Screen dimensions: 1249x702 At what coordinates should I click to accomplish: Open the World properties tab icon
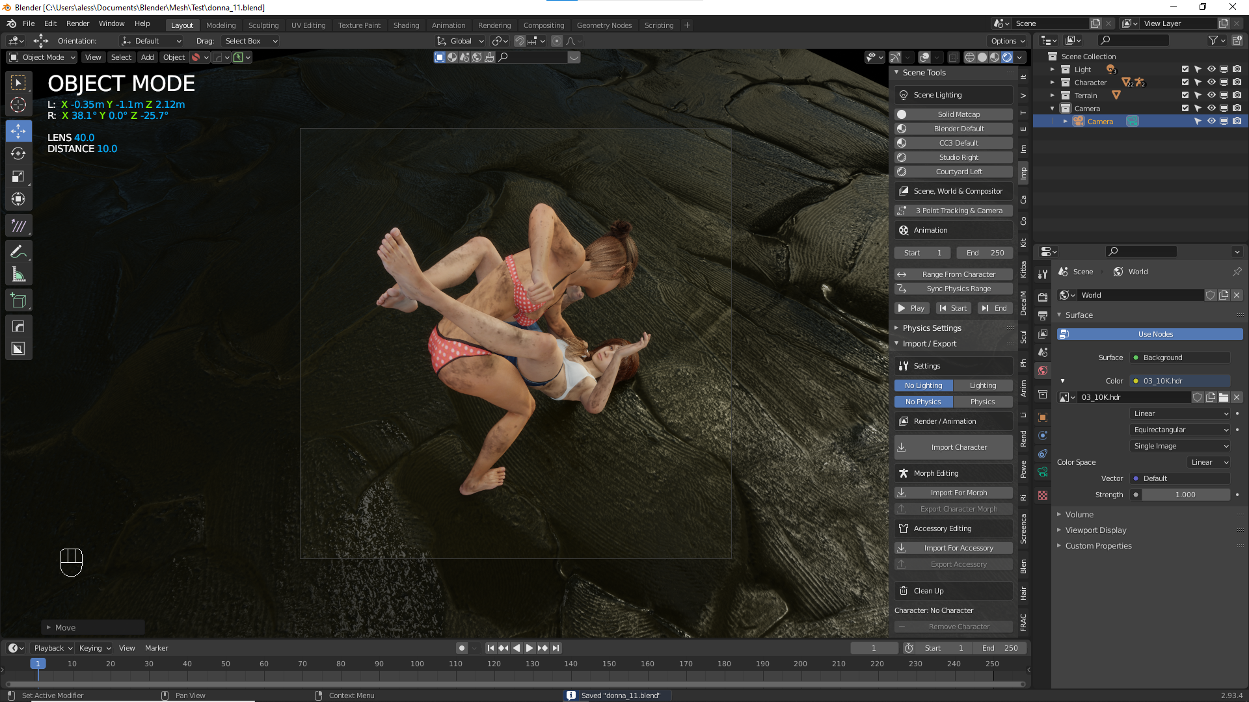1043,370
